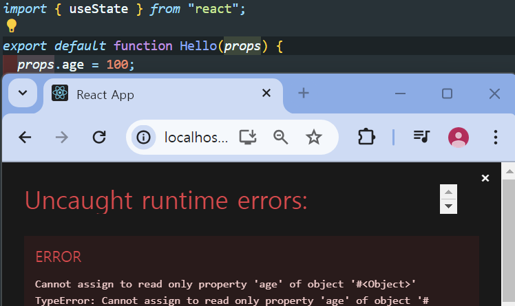
Task: Go to the previous error with up arrow
Action: [x=449, y=192]
